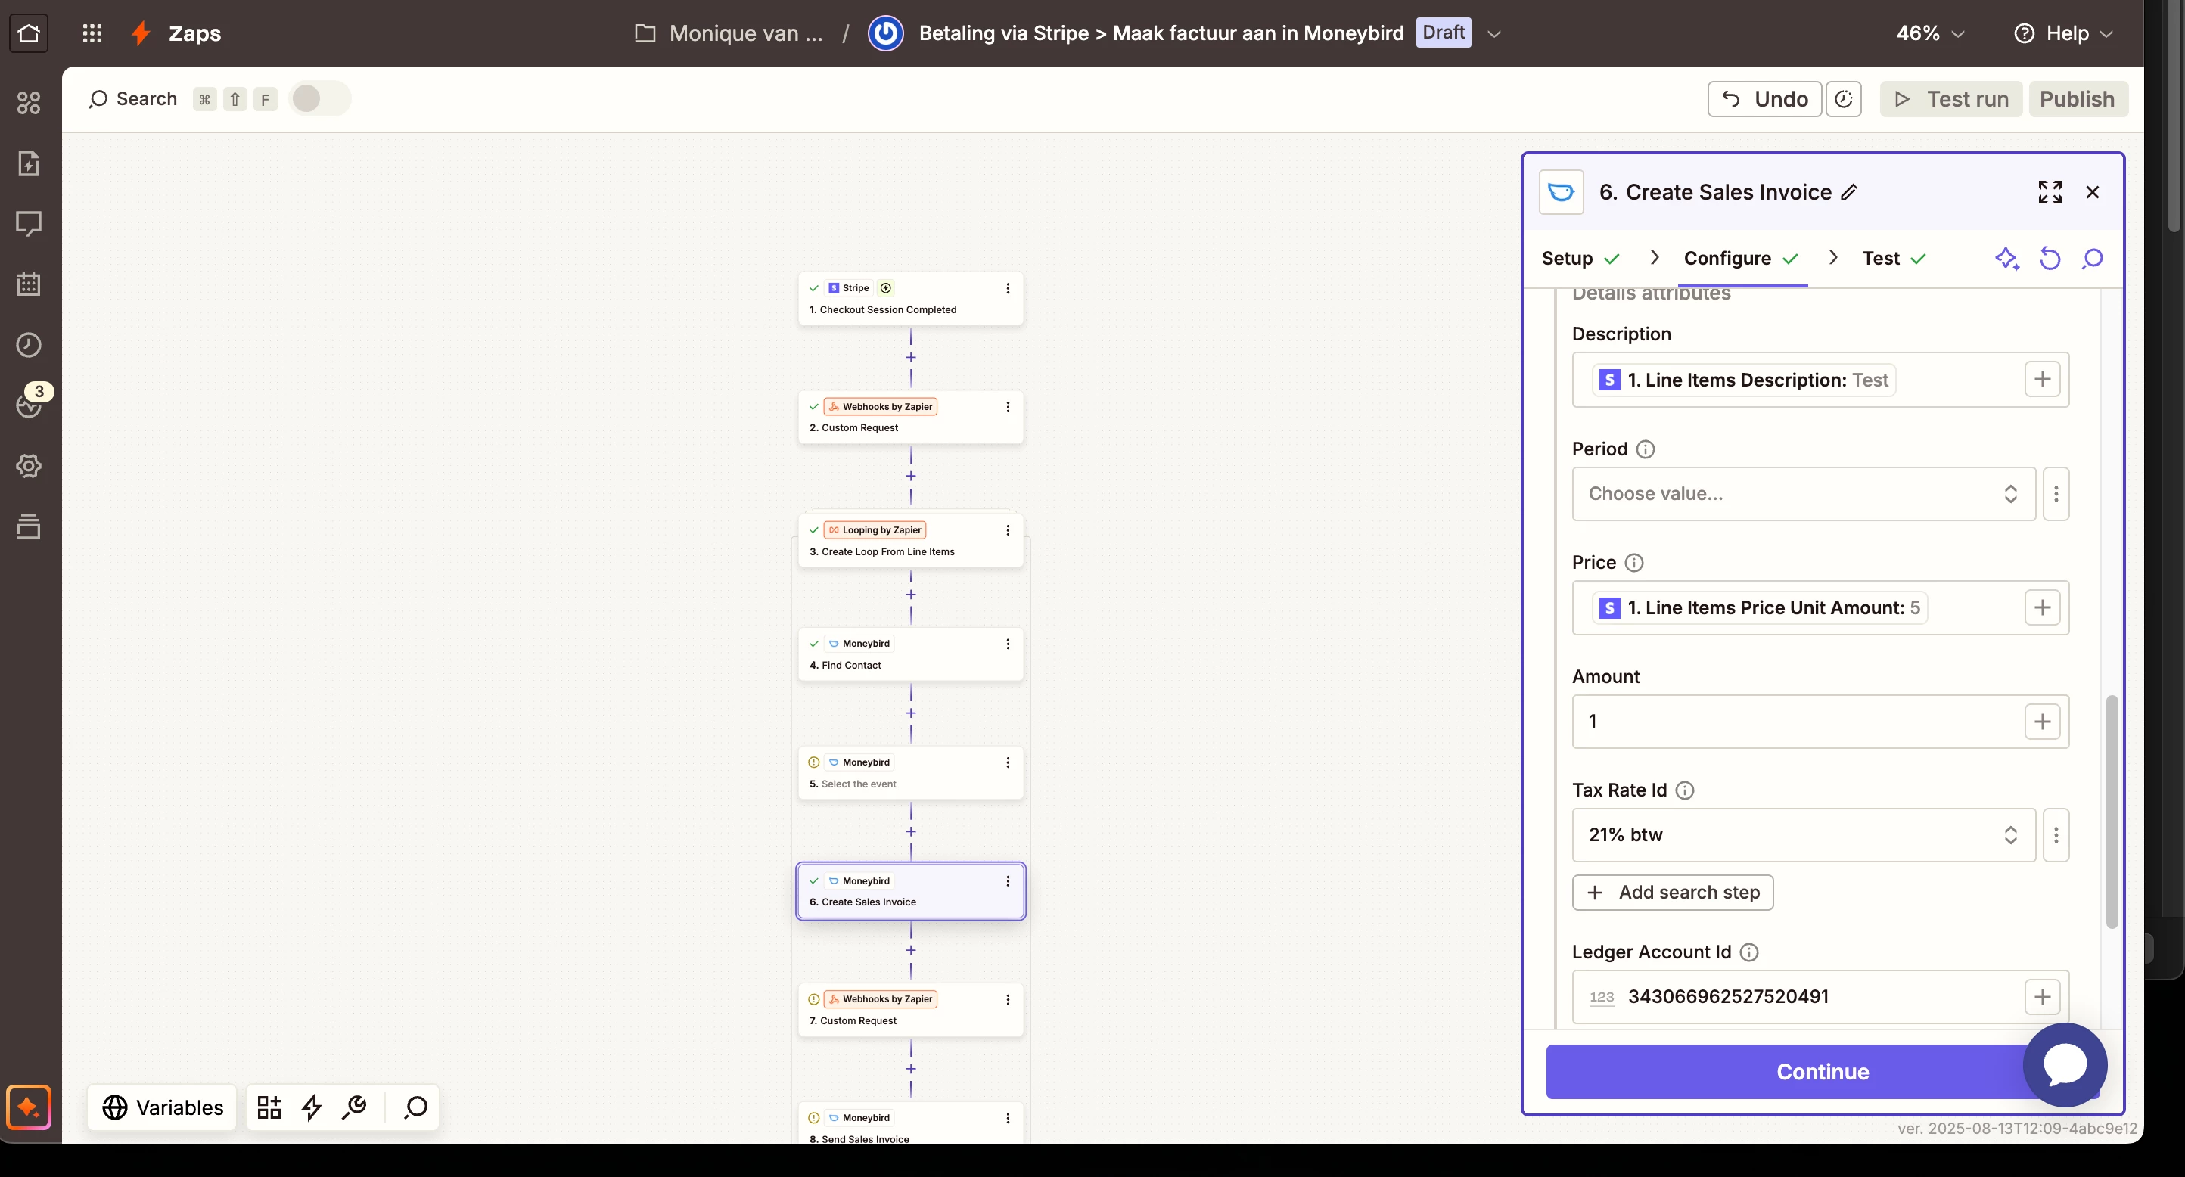Open the history clock icon in sidebar

tap(29, 345)
